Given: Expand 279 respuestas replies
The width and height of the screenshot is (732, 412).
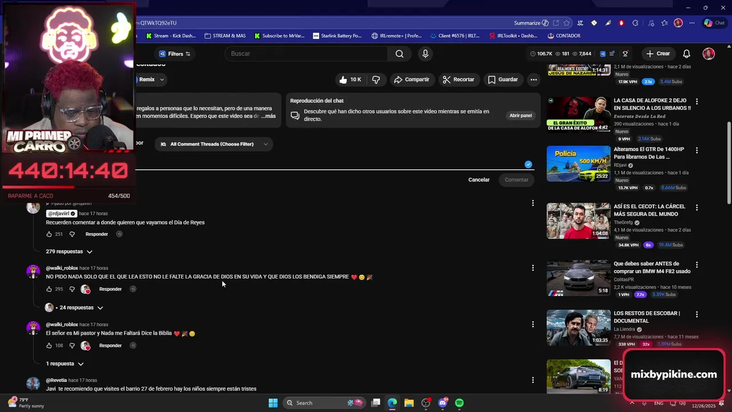Looking at the screenshot, I should pyautogui.click(x=69, y=252).
